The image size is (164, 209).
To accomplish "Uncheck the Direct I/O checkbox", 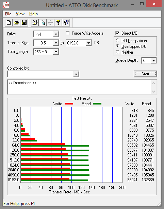I will [x=117, y=33].
